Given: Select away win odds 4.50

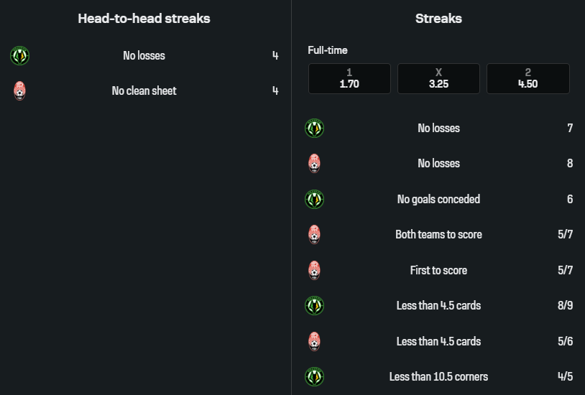Looking at the screenshot, I should pyautogui.click(x=528, y=78).
